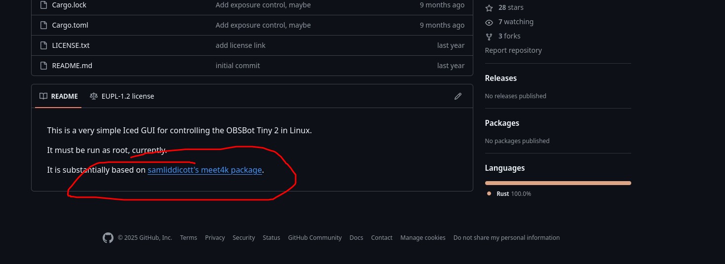Click Report repository link
This screenshot has height=264, width=725.
[513, 50]
